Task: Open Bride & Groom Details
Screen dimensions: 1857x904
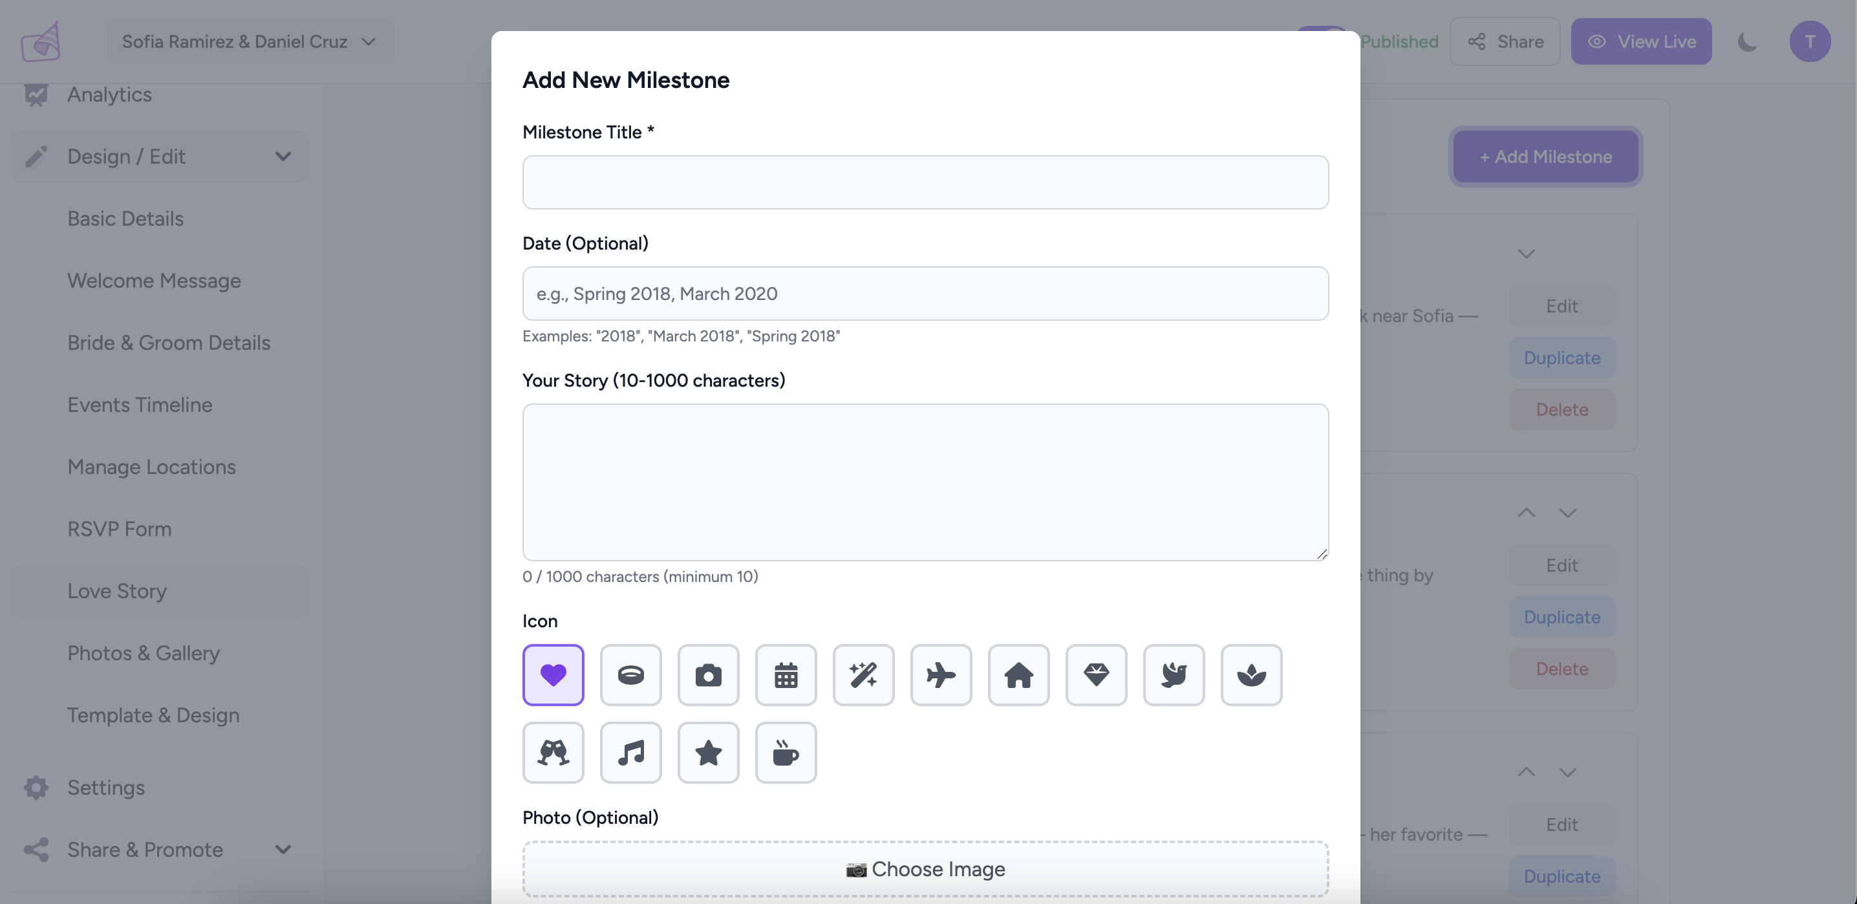Action: (169, 343)
